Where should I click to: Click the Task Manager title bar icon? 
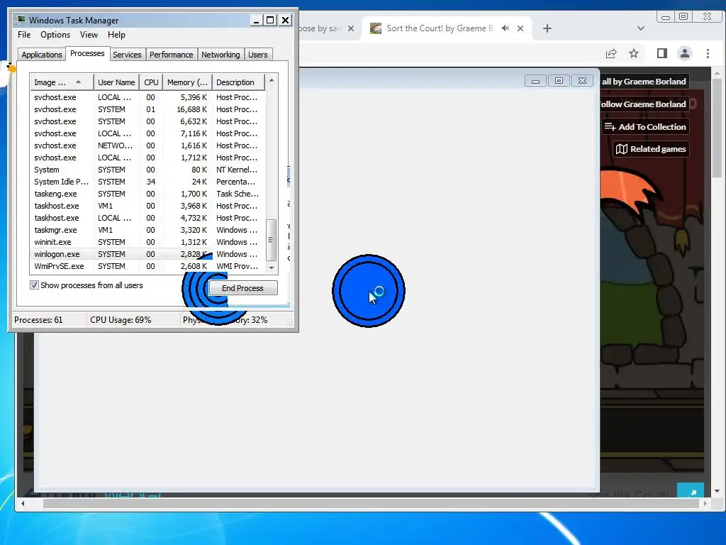click(21, 20)
